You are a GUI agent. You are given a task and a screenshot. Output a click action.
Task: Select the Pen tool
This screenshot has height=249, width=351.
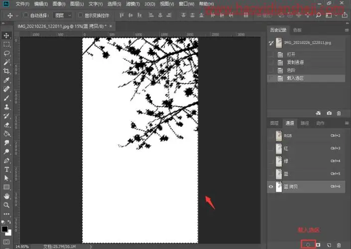6,161
